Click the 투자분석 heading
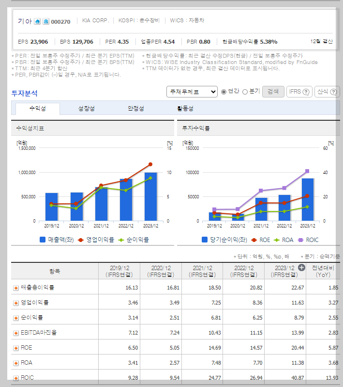Image resolution: width=343 pixels, height=387 pixels. coord(24,93)
